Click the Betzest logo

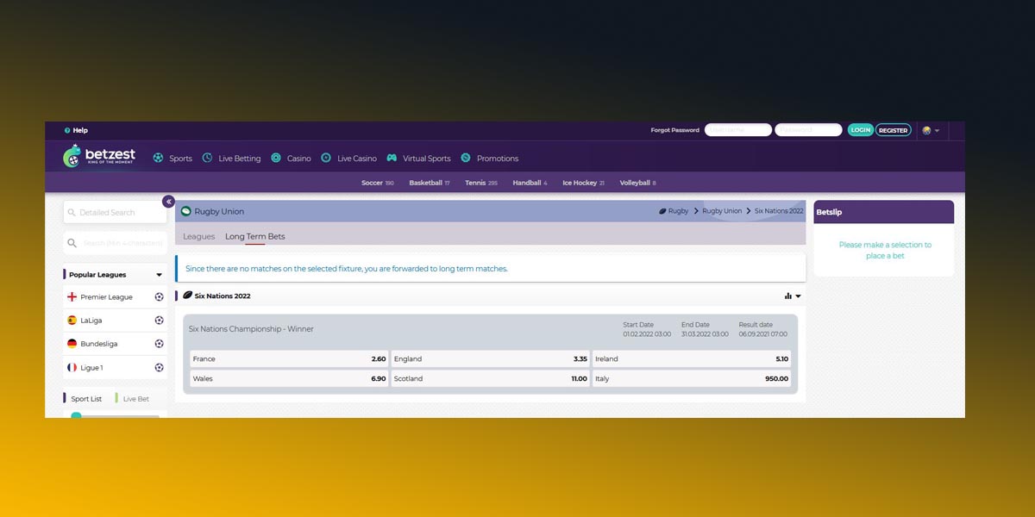tap(99, 157)
